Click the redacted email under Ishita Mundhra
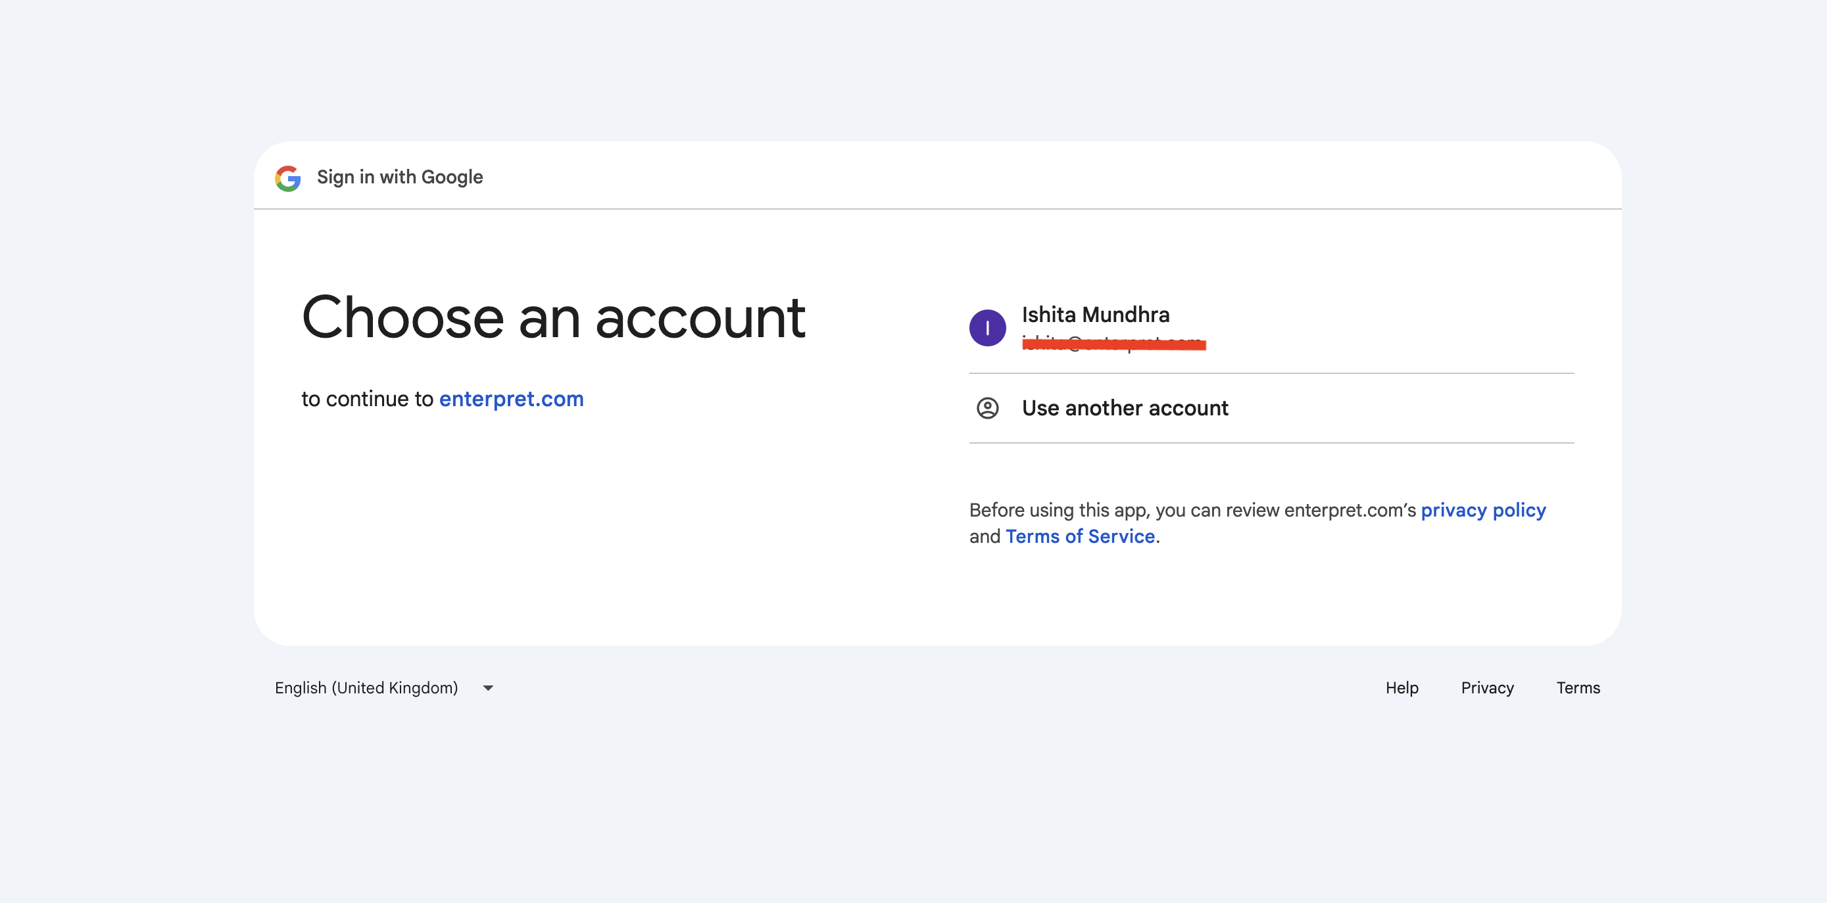 tap(1113, 344)
